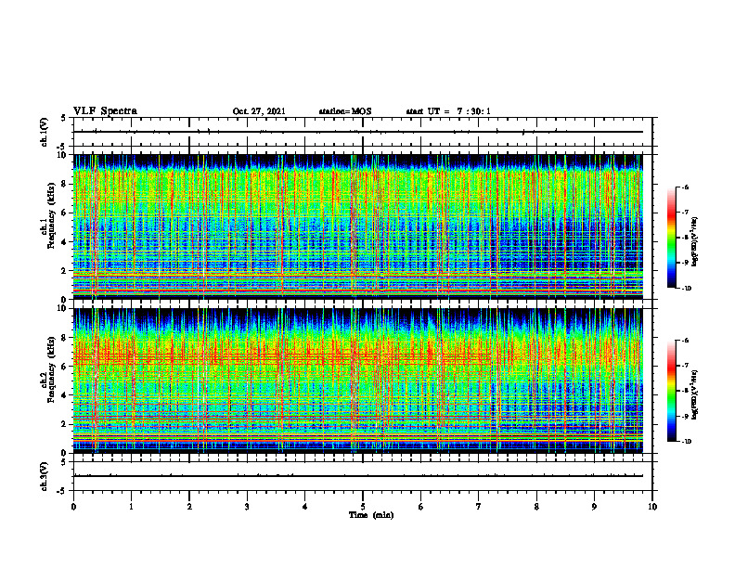Click time axis tick label "5"
This screenshot has height=568, width=735.
point(363,507)
